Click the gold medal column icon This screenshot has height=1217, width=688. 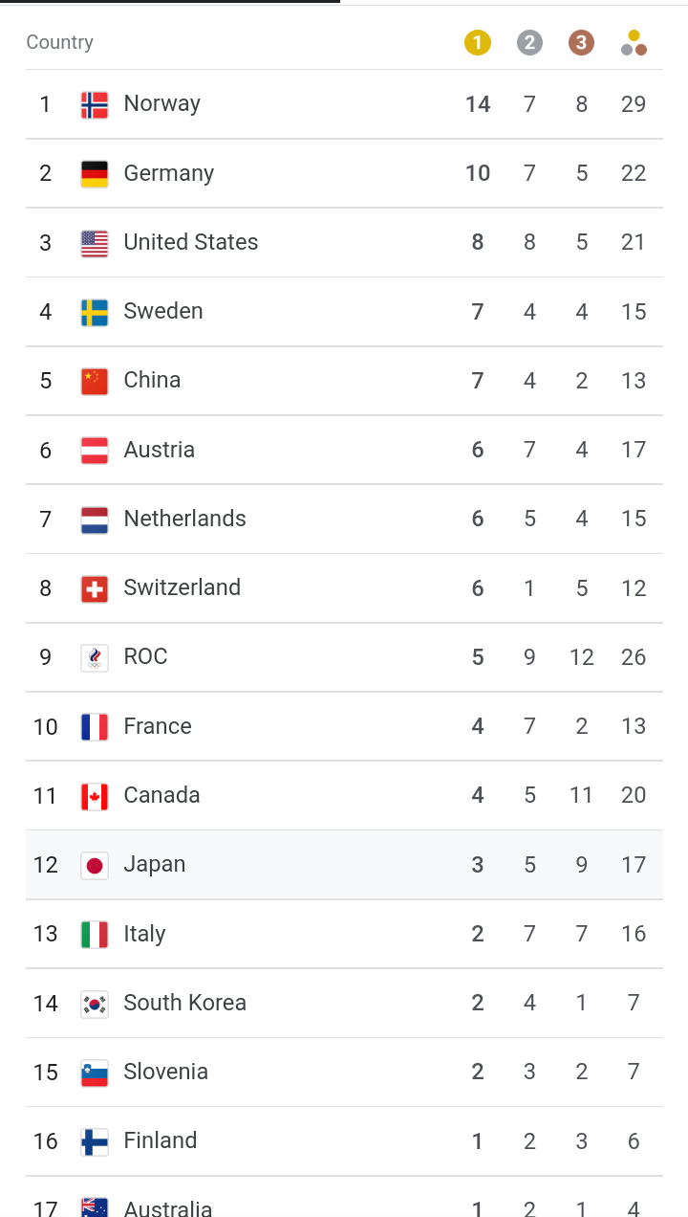(478, 43)
